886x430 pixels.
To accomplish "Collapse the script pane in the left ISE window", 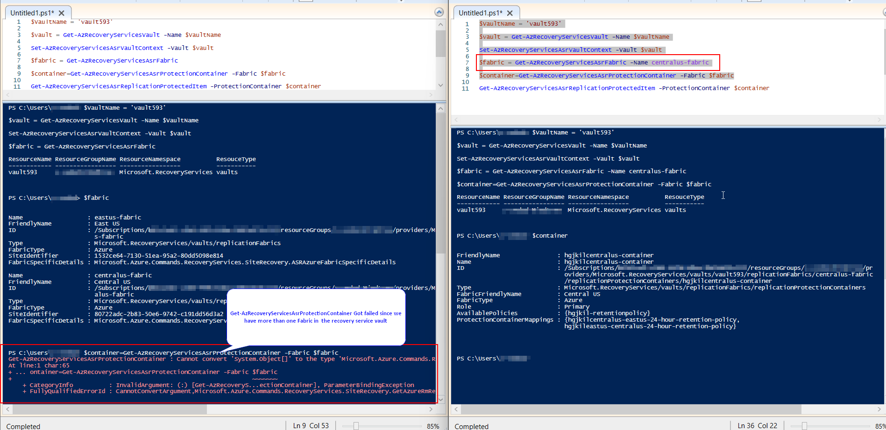I will (x=439, y=13).
